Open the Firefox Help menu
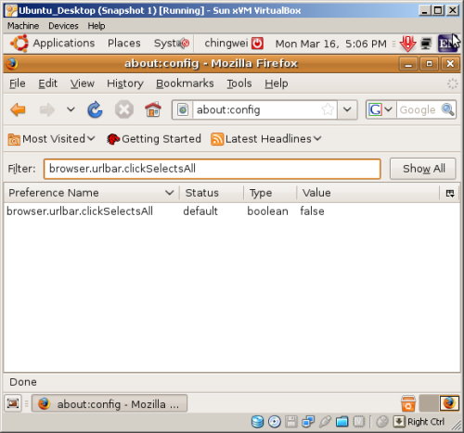The image size is (464, 433). [x=277, y=83]
